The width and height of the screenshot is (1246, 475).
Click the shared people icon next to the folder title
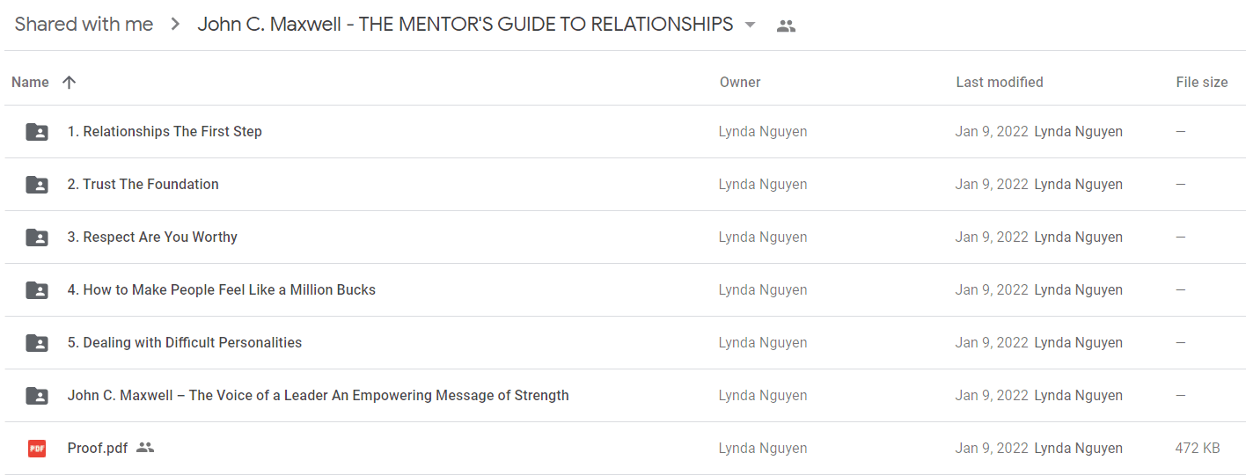point(786,26)
